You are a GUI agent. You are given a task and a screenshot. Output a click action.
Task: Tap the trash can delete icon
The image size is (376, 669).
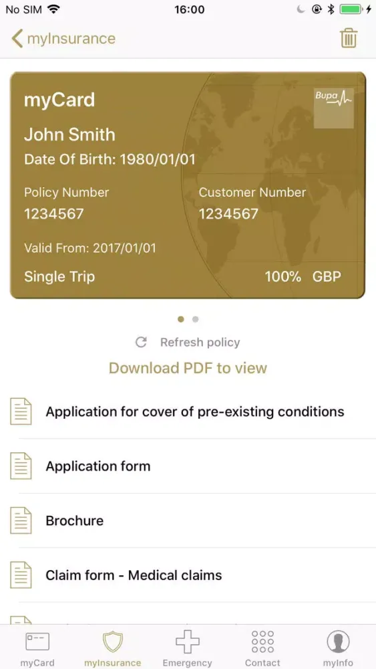coord(349,38)
